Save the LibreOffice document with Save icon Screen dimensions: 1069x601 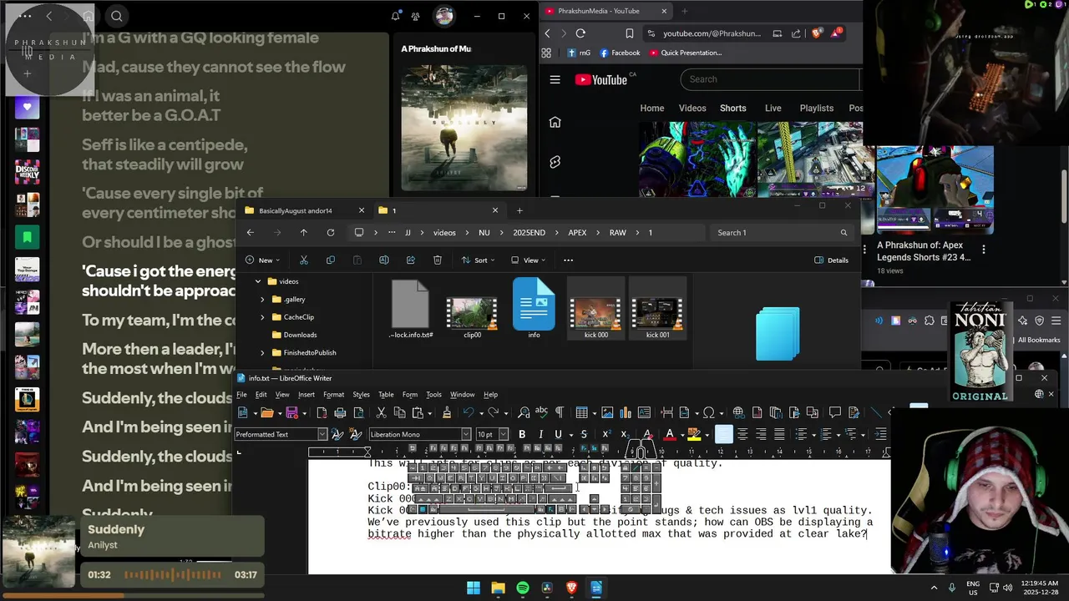(x=291, y=412)
